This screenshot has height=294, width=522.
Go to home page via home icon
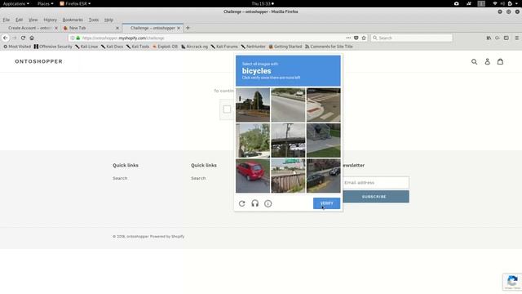[32, 38]
